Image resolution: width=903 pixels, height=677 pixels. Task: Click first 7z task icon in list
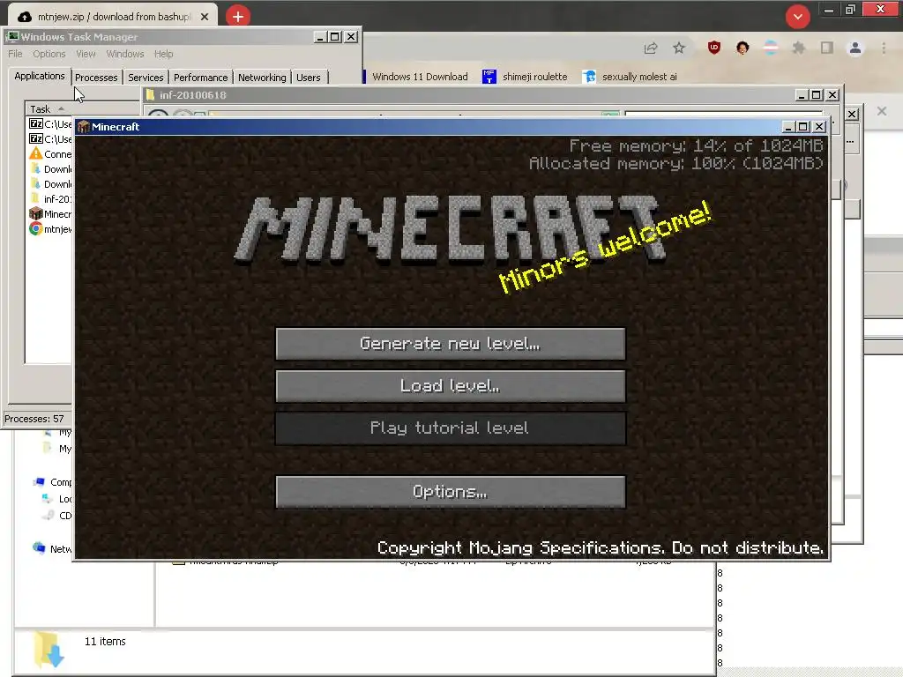click(x=35, y=123)
